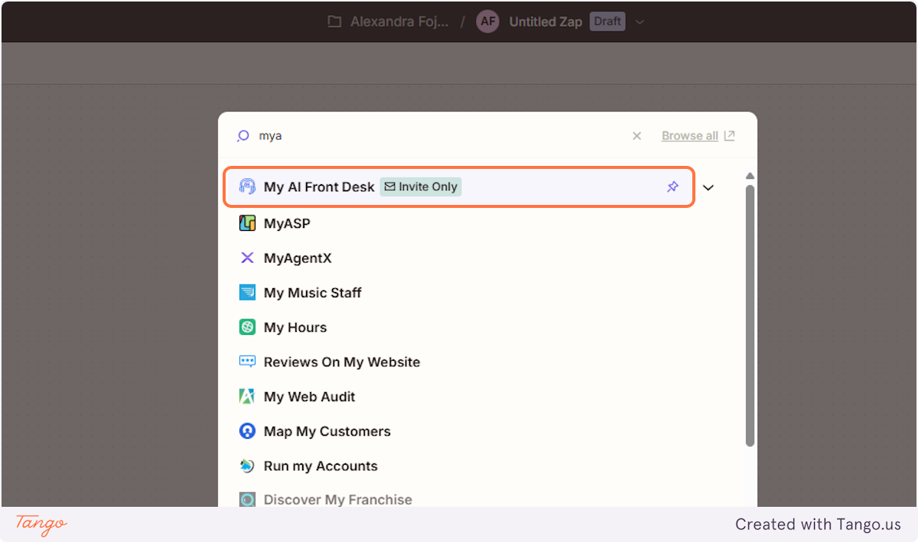Click the Draft status badge

point(607,21)
